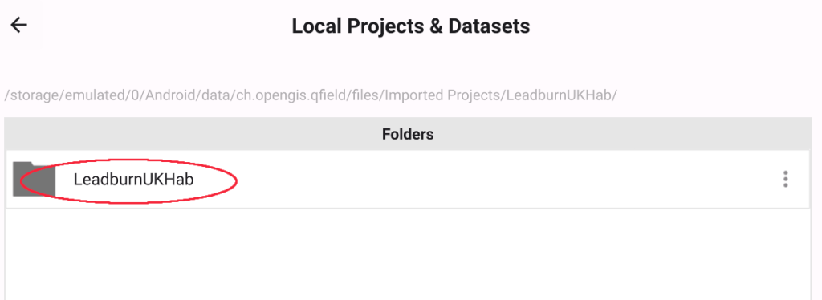Click "LeadburnUKHab/" at the path end
Screen dimensions: 822x300
(x=563, y=96)
